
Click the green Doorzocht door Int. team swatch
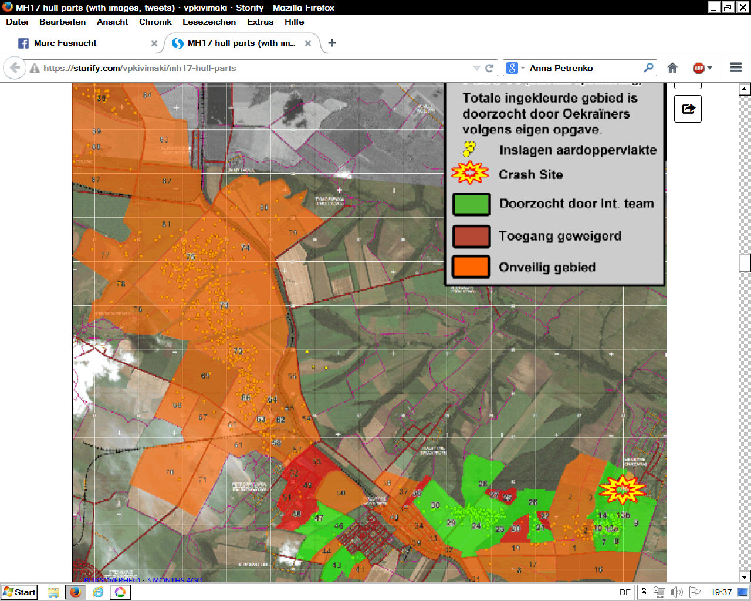point(472,204)
